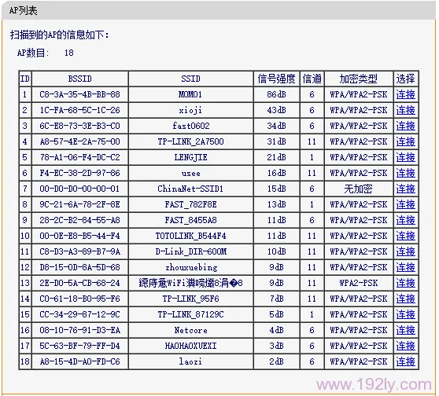
Task: Click the 加密类型 column header
Action: (359, 79)
